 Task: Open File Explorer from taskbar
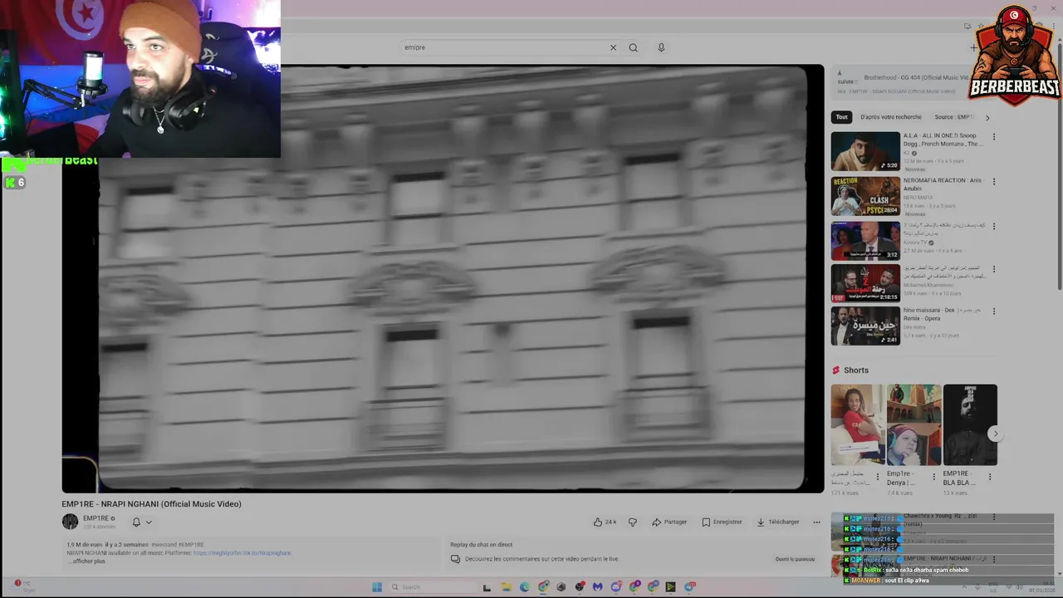click(x=506, y=587)
